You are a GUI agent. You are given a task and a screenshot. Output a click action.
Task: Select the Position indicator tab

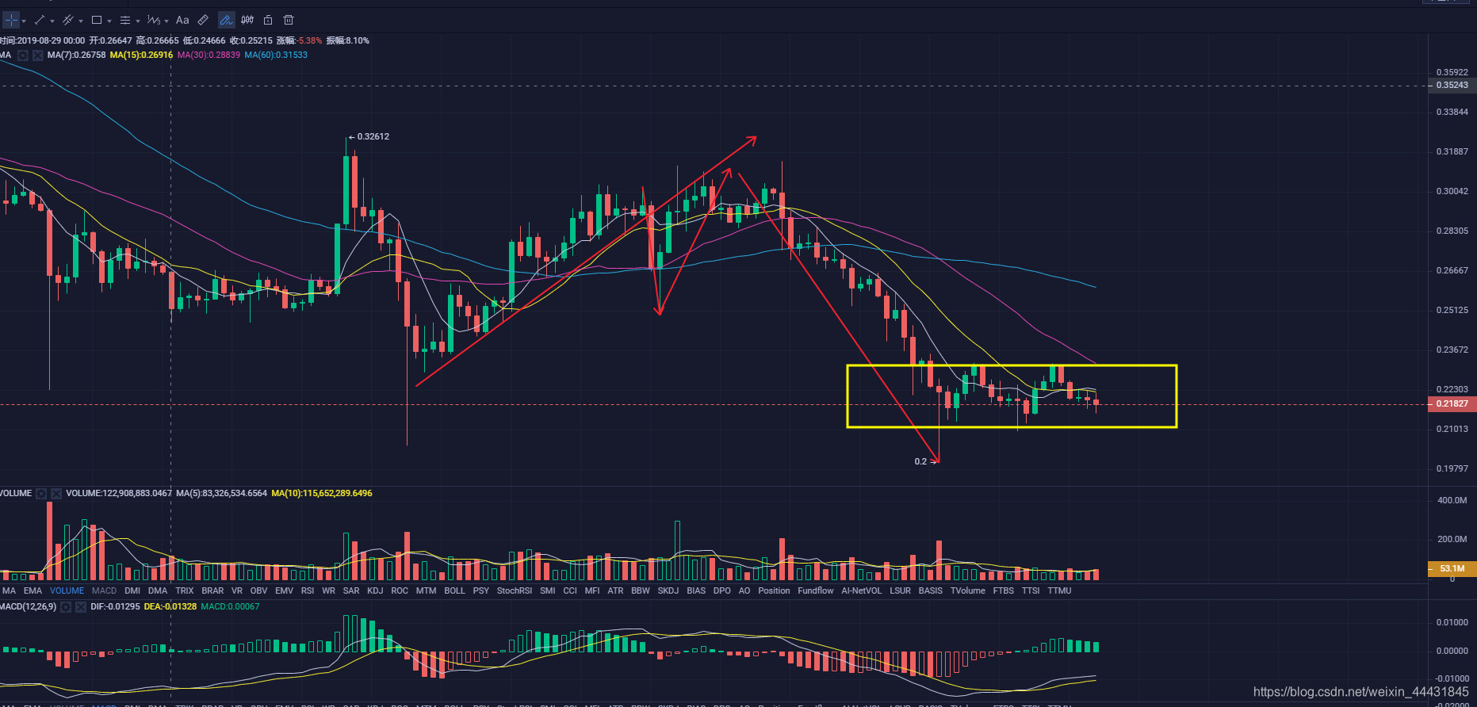click(774, 590)
